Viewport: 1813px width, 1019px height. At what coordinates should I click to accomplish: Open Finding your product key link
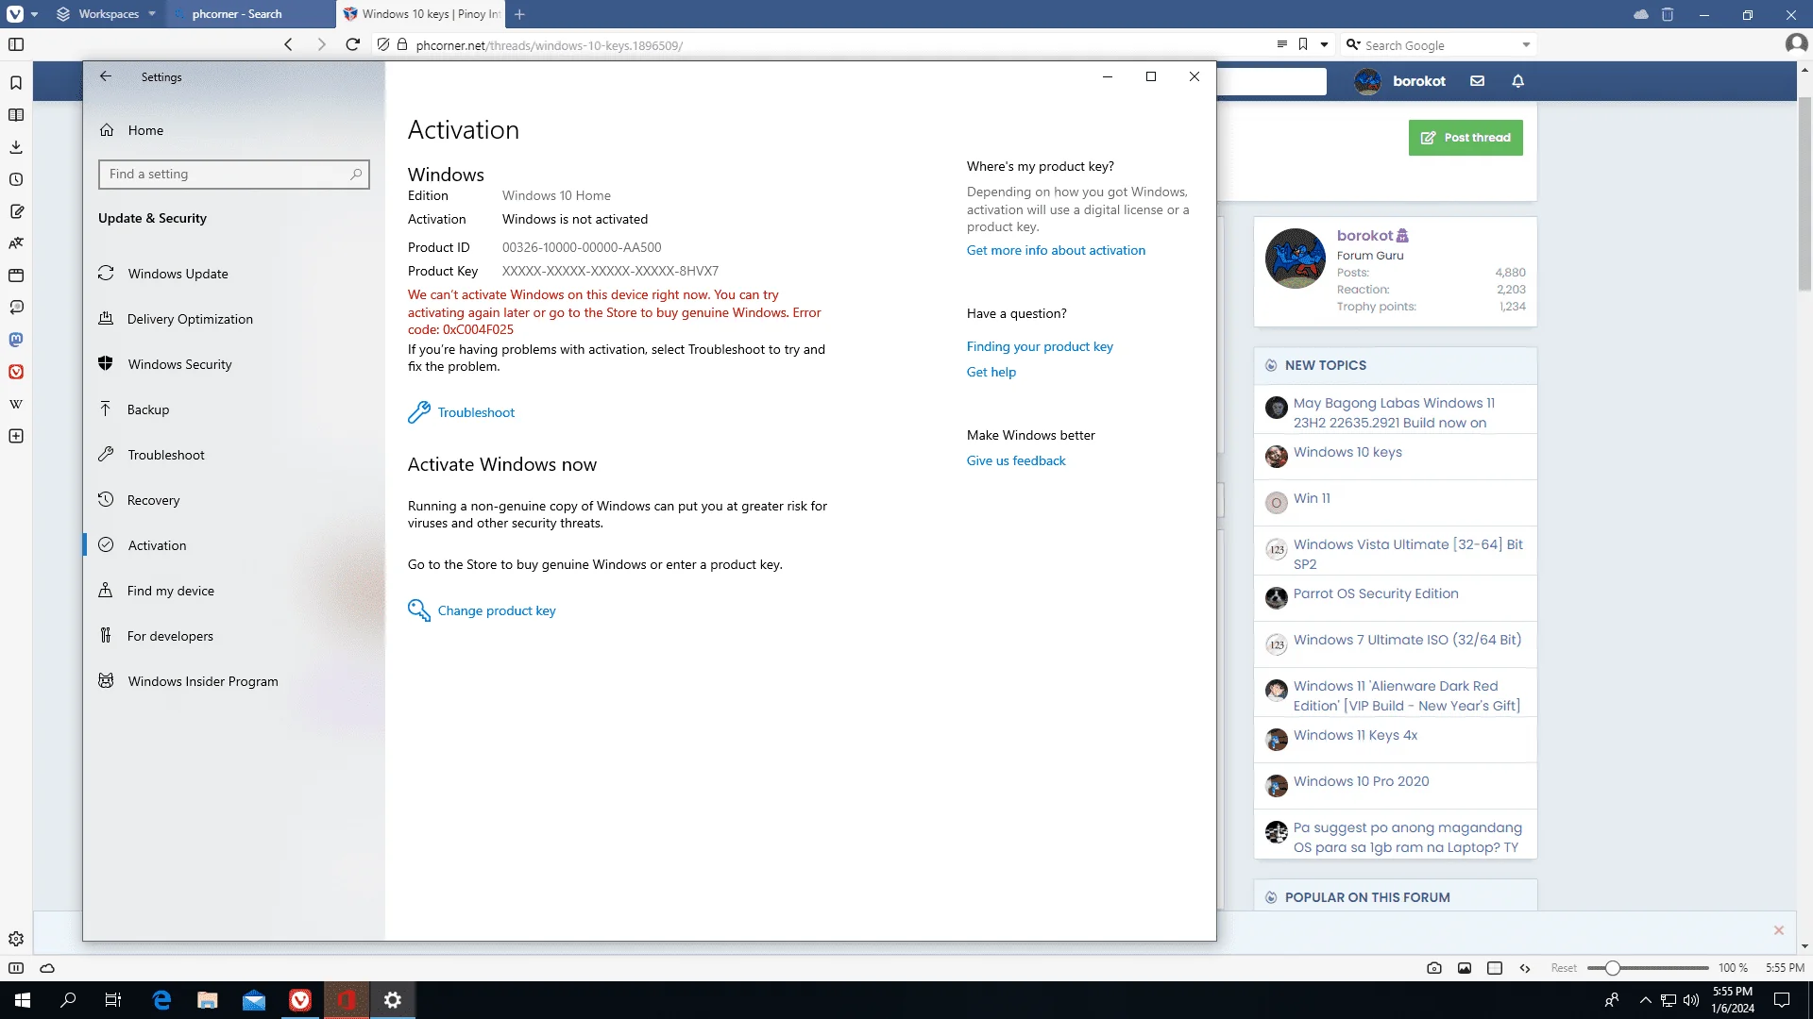(1040, 346)
